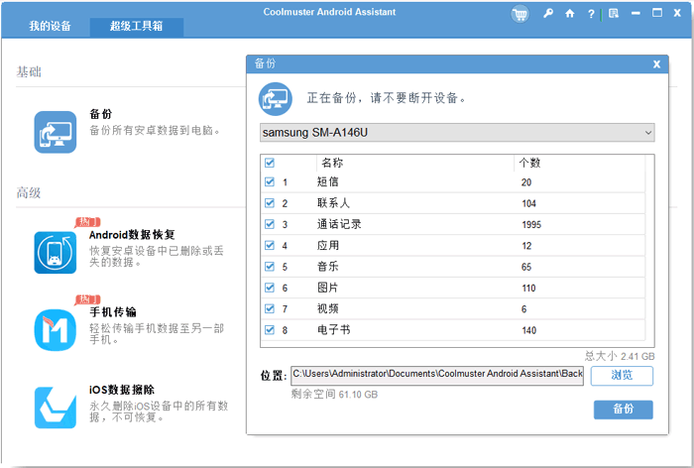
Task: Click the backup dialog's header device icon
Action: 276,99
